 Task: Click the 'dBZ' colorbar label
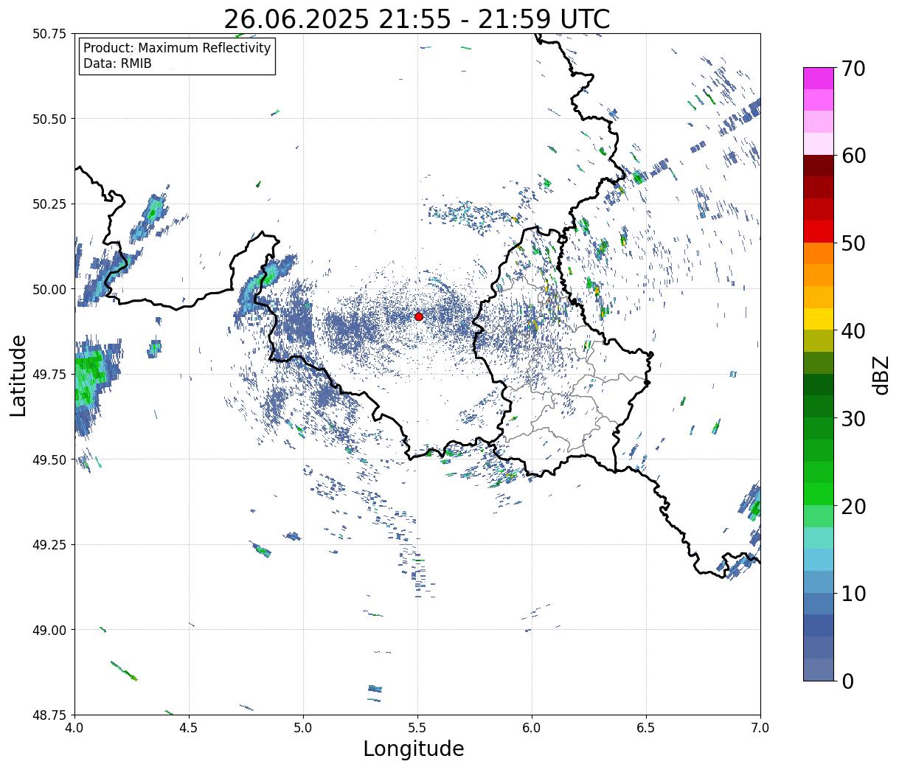click(881, 375)
